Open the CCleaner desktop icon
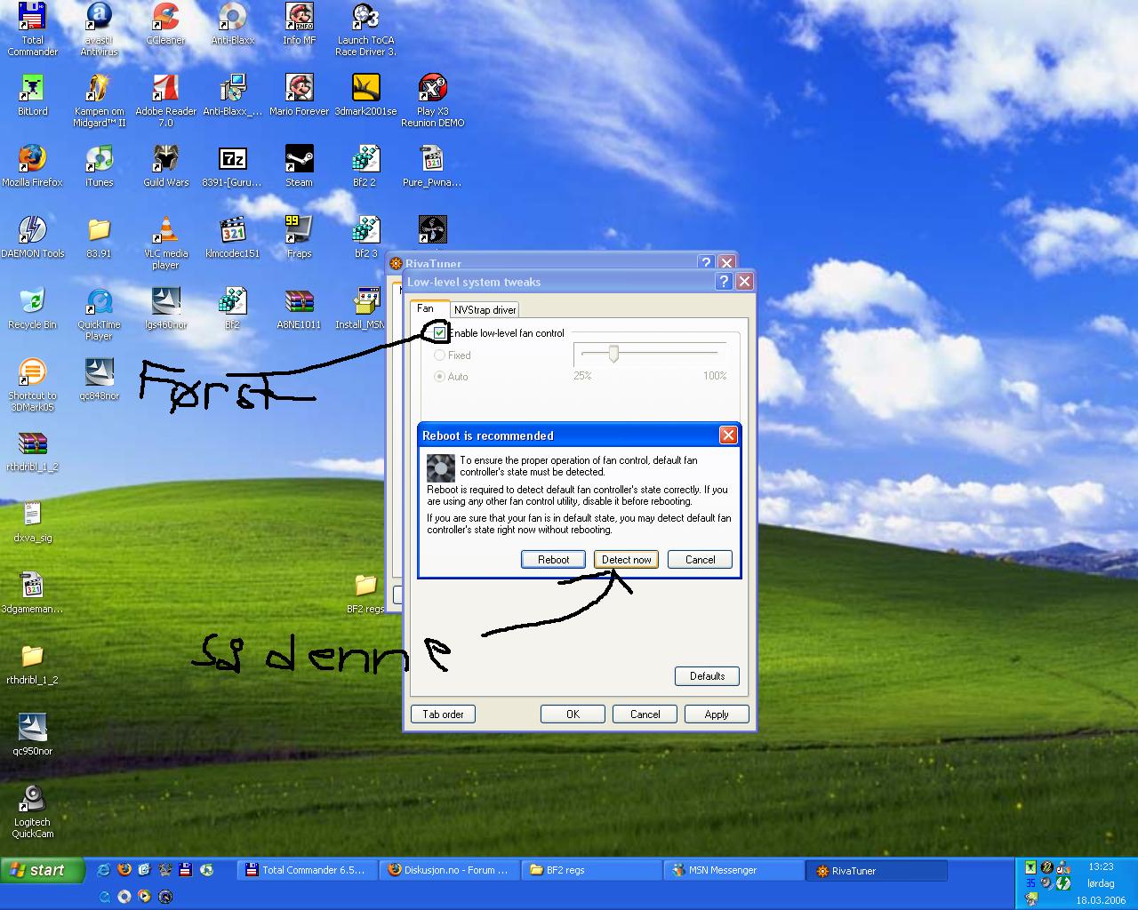The width and height of the screenshot is (1138, 910). click(x=165, y=24)
